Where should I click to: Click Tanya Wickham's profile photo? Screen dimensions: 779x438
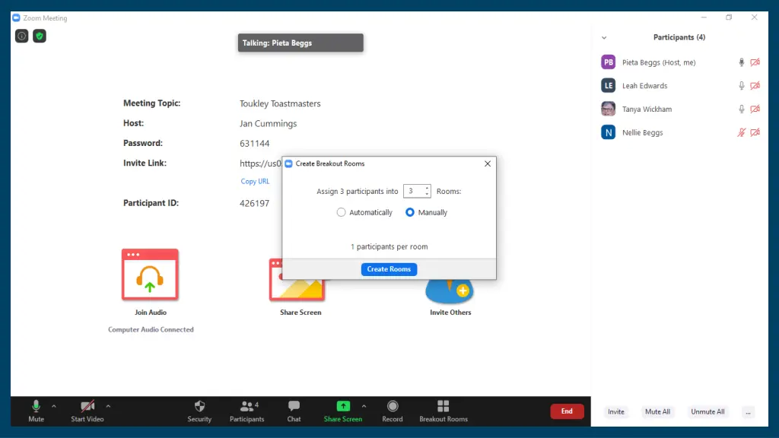click(x=608, y=109)
